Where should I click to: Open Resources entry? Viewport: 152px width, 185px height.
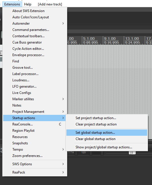pos(35,137)
